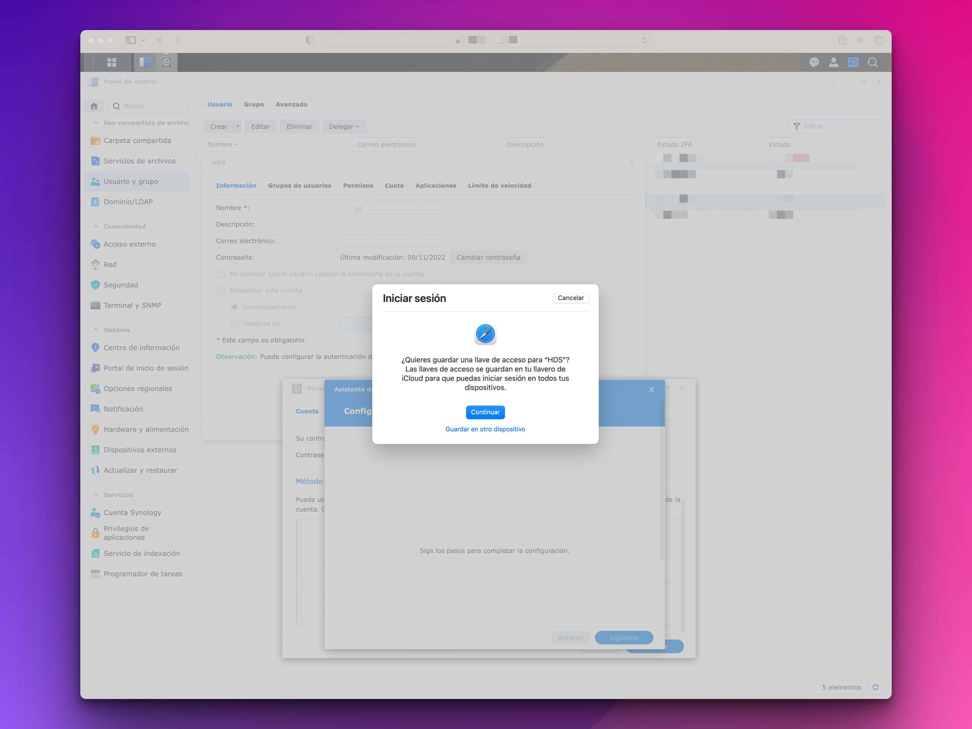
Task: Open Programador de tareas
Action: pyautogui.click(x=137, y=574)
